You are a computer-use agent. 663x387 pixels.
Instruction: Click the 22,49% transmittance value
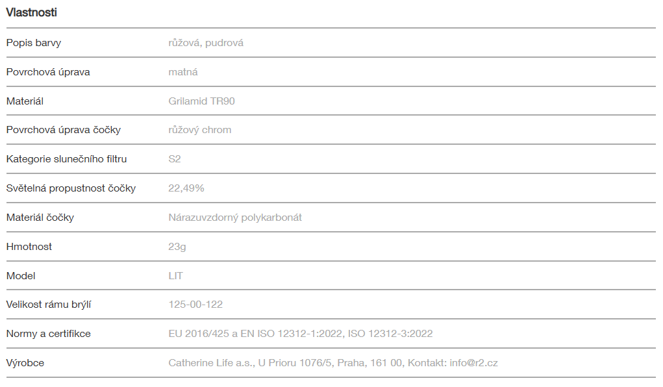186,188
